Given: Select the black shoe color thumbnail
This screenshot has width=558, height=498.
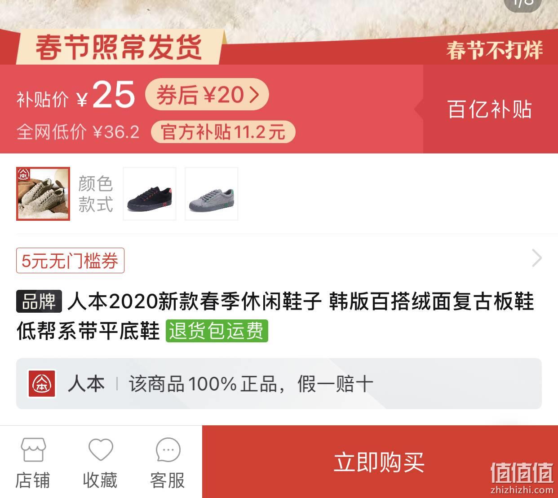Looking at the screenshot, I should 150,194.
